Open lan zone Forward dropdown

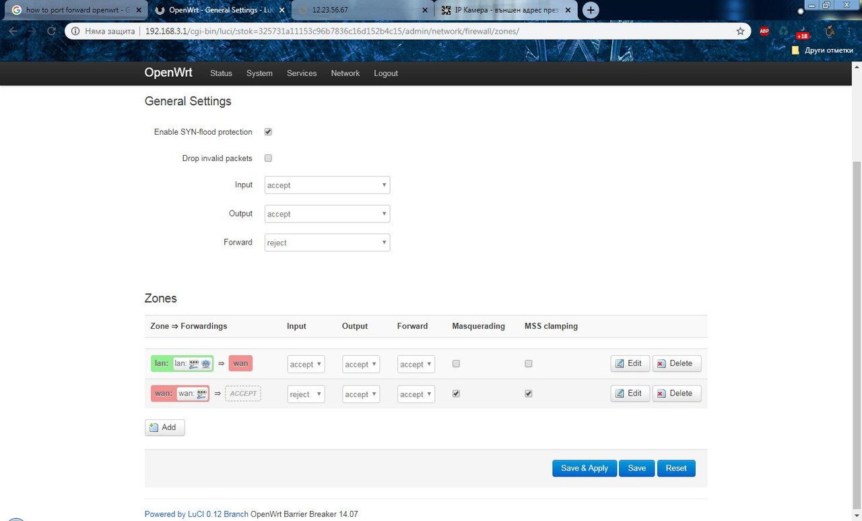coord(416,364)
